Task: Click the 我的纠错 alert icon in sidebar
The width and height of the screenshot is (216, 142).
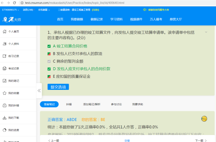Action: (x=5, y=105)
